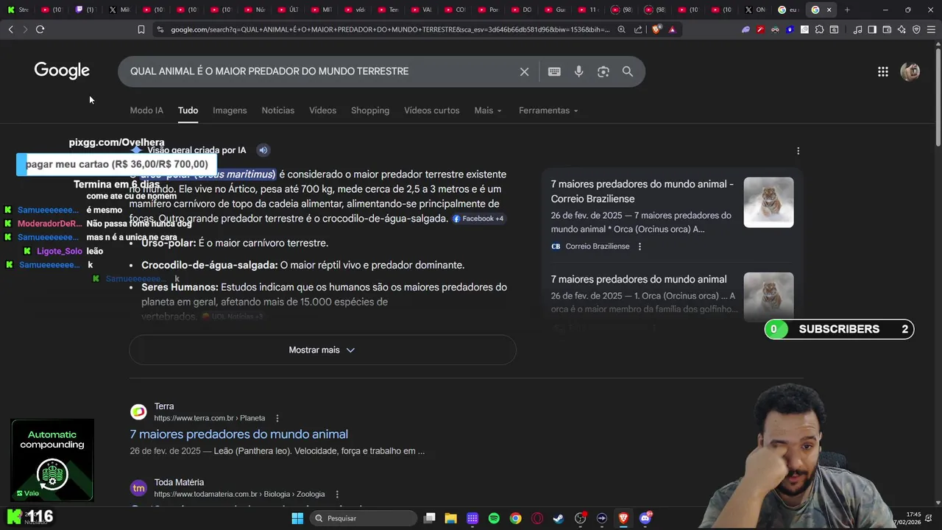Image resolution: width=942 pixels, height=530 pixels.
Task: Click the Windows taskbar Pesquisar search box
Action: point(362,518)
